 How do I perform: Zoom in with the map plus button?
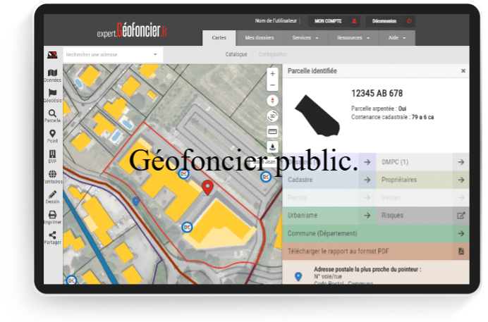(x=272, y=74)
